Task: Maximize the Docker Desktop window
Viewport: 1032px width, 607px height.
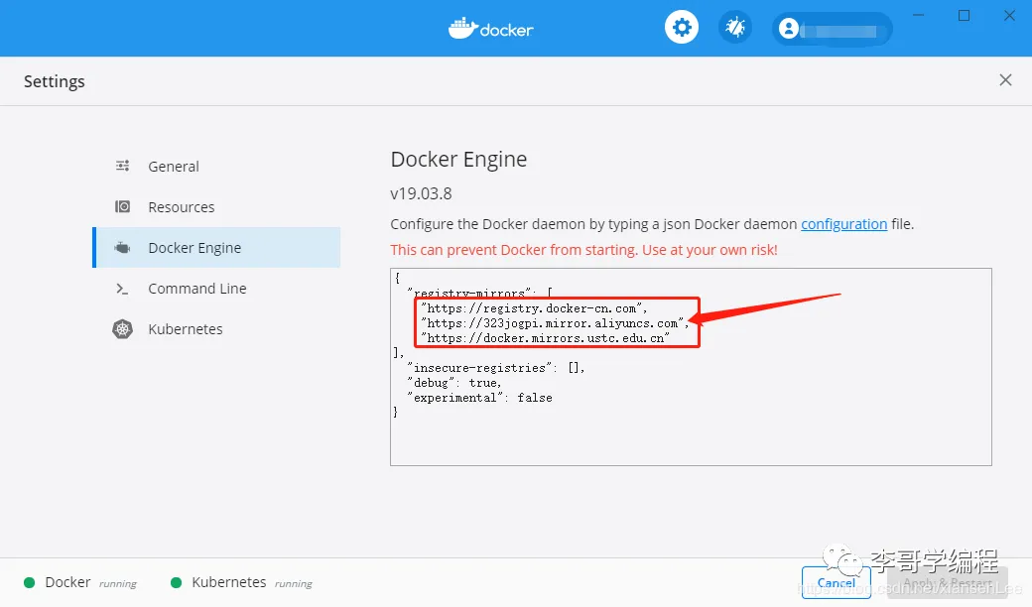Action: pos(964,15)
